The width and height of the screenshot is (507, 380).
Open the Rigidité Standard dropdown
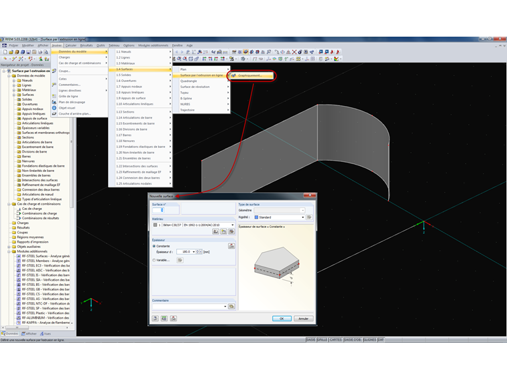303,217
